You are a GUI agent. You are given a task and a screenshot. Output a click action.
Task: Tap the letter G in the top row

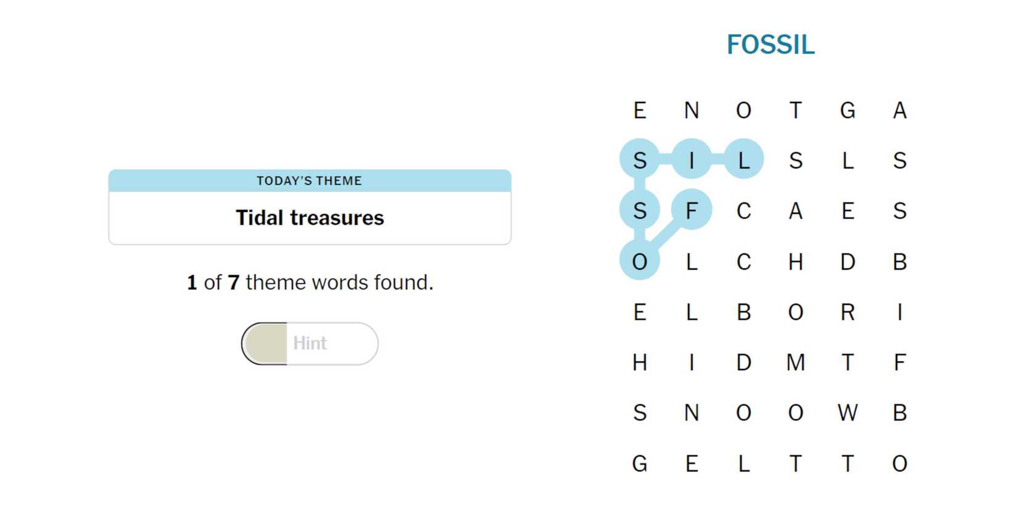[x=847, y=110]
